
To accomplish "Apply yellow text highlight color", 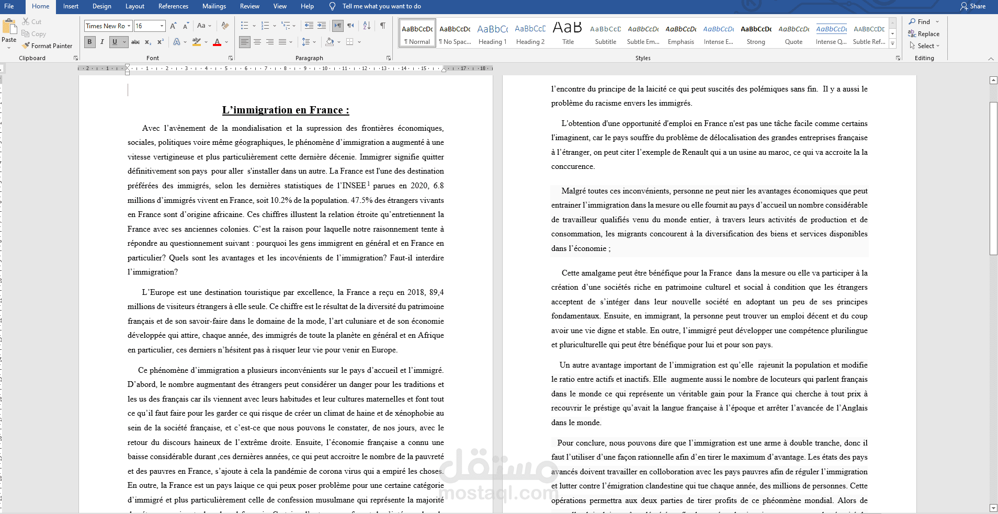I will [x=197, y=42].
